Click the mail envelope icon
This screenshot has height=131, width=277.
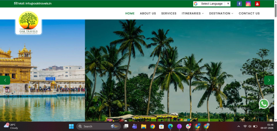point(16,3)
